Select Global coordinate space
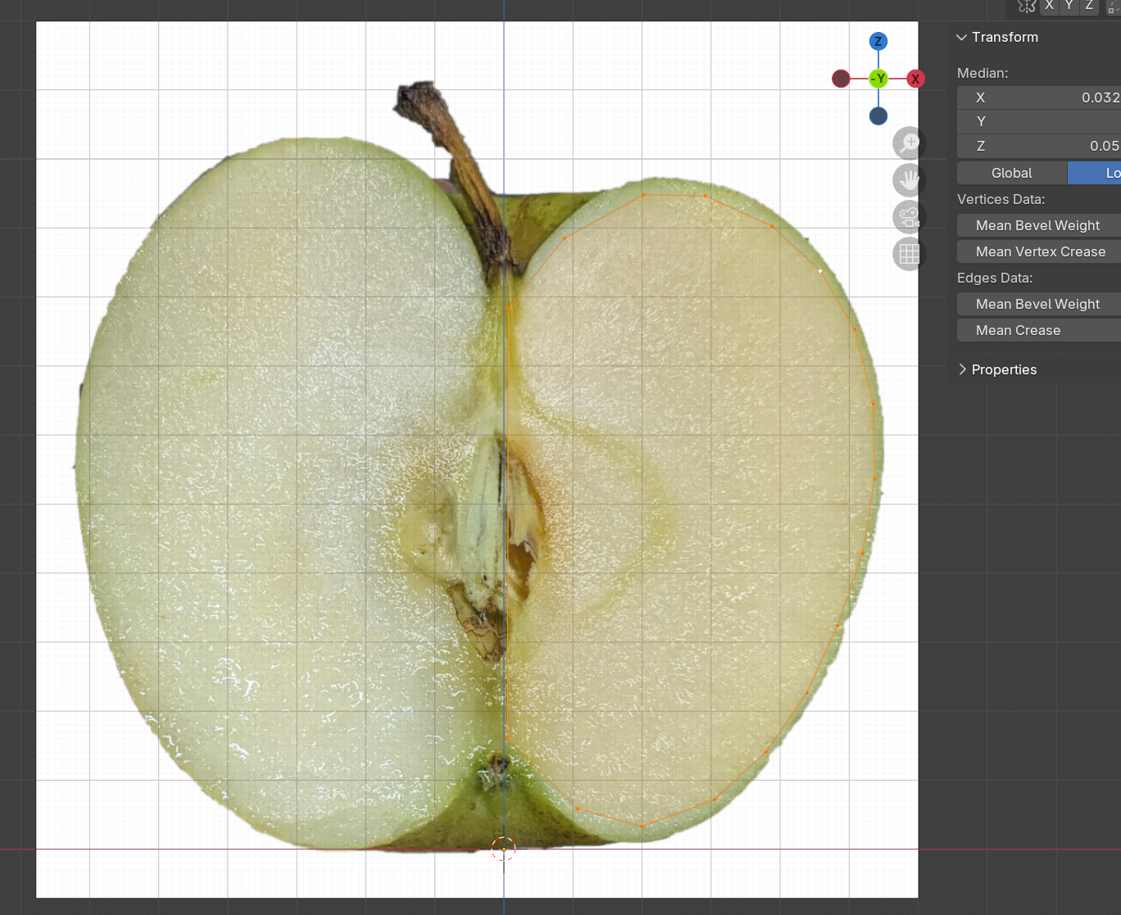Image resolution: width=1121 pixels, height=915 pixels. pyautogui.click(x=1012, y=173)
